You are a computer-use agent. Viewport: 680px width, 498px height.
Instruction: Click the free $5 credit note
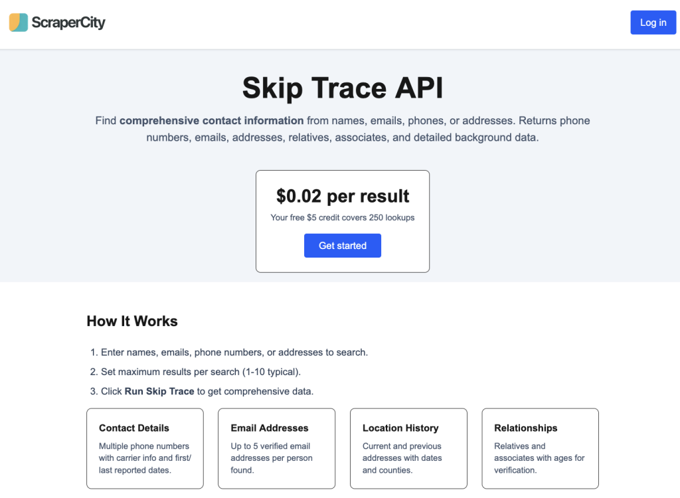click(343, 218)
